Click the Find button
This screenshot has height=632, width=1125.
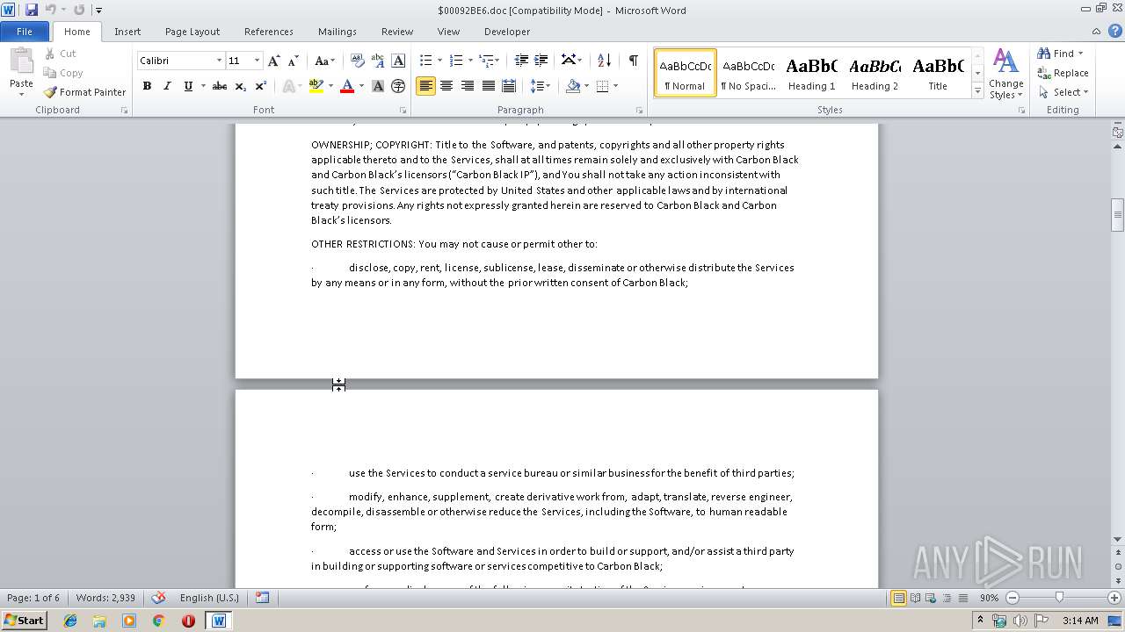coord(1061,54)
